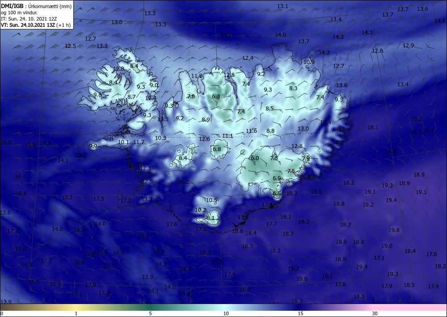Click the 9.8 value in the Westfjords
Screen dimensions: 447x317
97,94
